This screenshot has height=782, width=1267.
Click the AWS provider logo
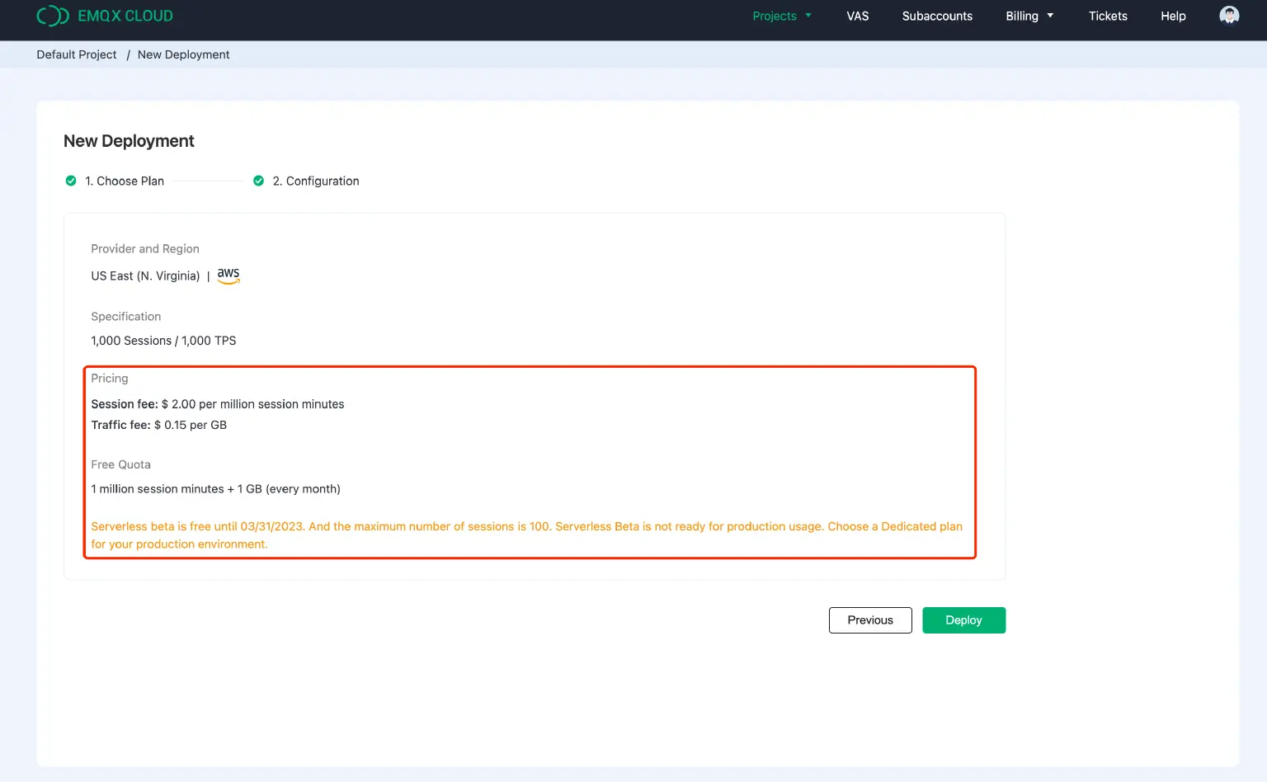click(228, 275)
